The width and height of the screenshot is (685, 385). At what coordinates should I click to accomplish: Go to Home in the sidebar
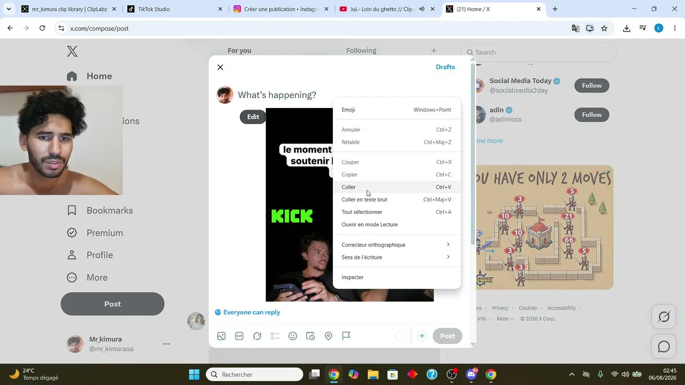pos(89,76)
